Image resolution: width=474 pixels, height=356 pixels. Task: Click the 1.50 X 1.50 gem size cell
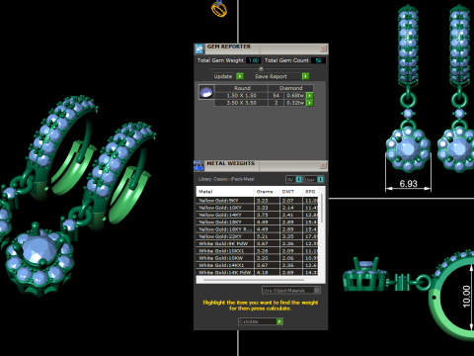(241, 96)
